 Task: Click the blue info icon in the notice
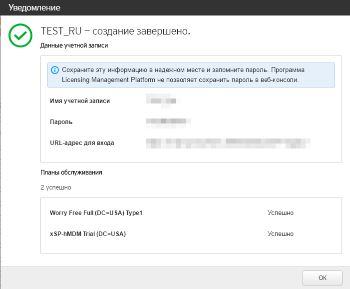pos(55,70)
